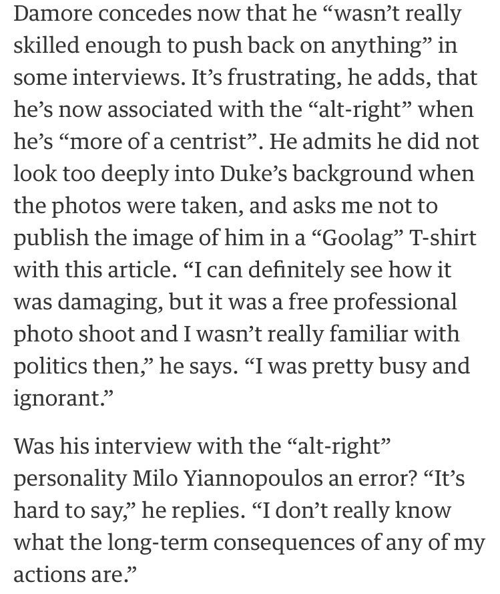The image size is (500, 594).
Task: Click the phrase "long-term" in last paragraph
Action: tap(158, 543)
